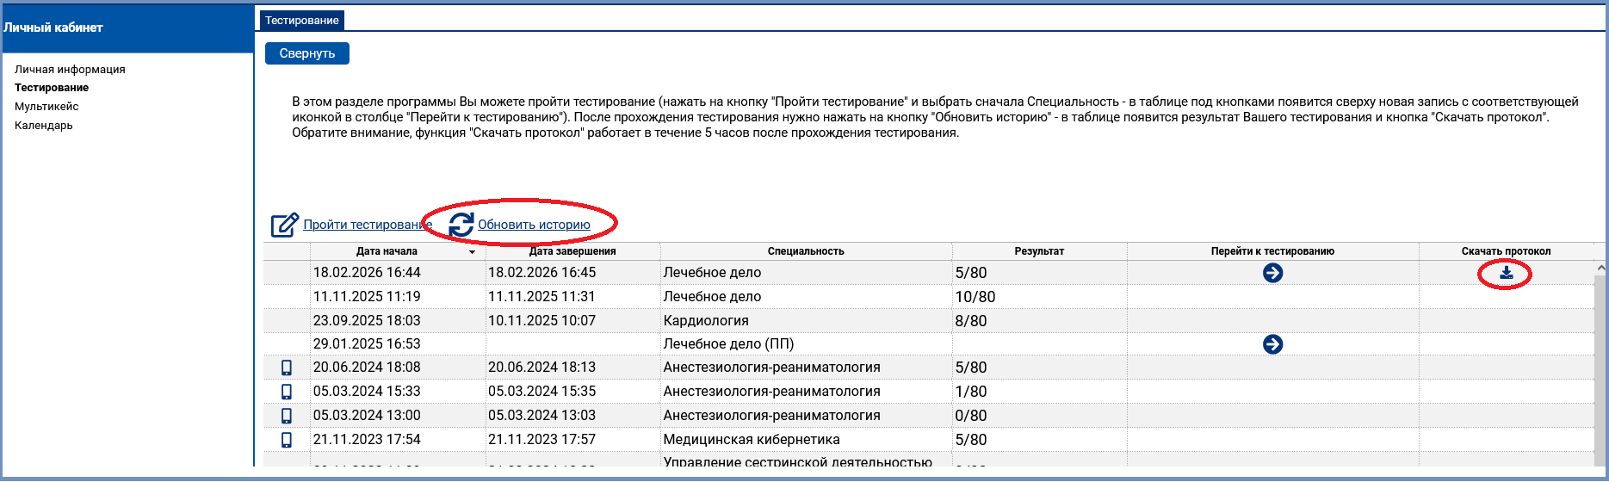Select start date 11.11.2025 11:19 cell

(398, 297)
